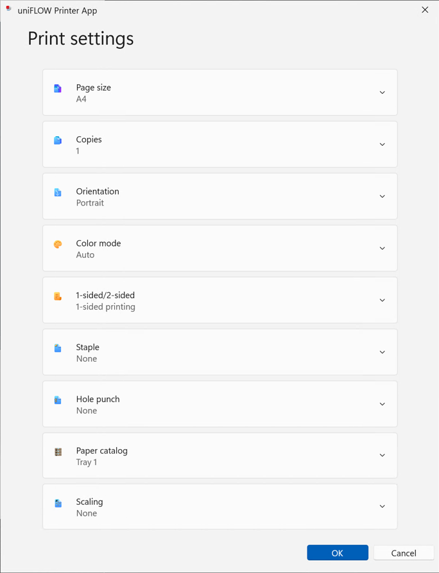Open the Staple options chevron
The image size is (439, 573).
click(382, 352)
